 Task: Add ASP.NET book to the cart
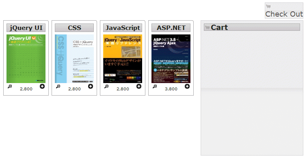coord(187,86)
